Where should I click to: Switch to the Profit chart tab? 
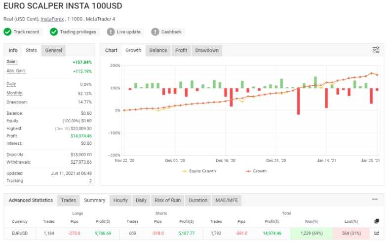[x=181, y=50]
